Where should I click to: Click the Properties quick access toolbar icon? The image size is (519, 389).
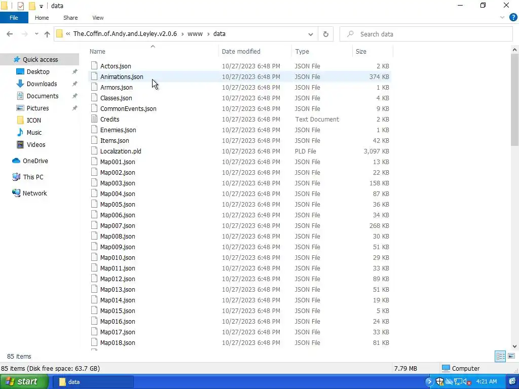(20, 6)
